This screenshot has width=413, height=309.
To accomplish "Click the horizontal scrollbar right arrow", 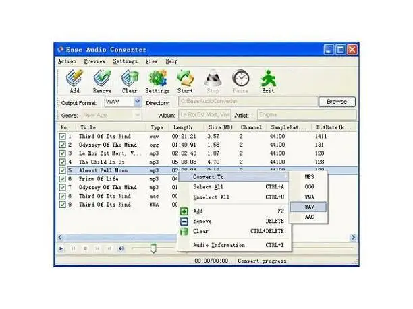I will (x=353, y=237).
